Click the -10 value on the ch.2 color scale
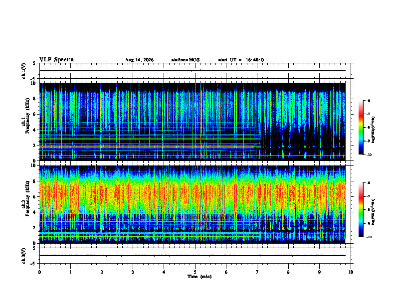 [369, 237]
